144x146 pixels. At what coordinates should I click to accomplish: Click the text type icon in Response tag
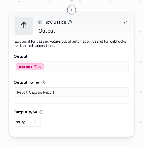coord(35,67)
